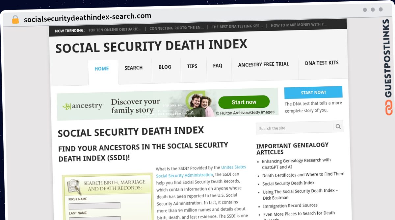The height and width of the screenshot is (220, 395).
Task: Click the blue START NOW! button
Action: [313, 92]
